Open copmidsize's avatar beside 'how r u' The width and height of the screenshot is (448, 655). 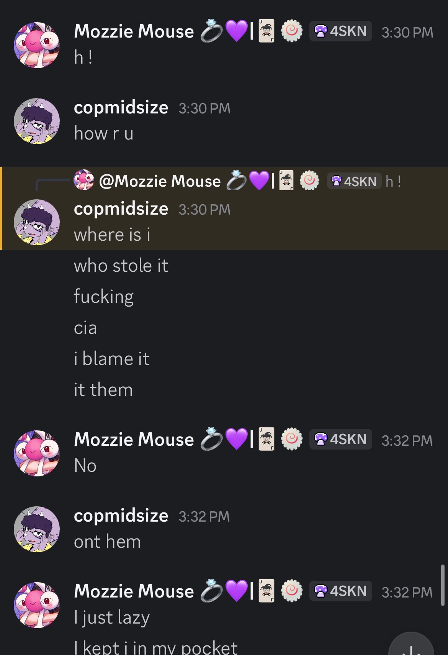37,121
